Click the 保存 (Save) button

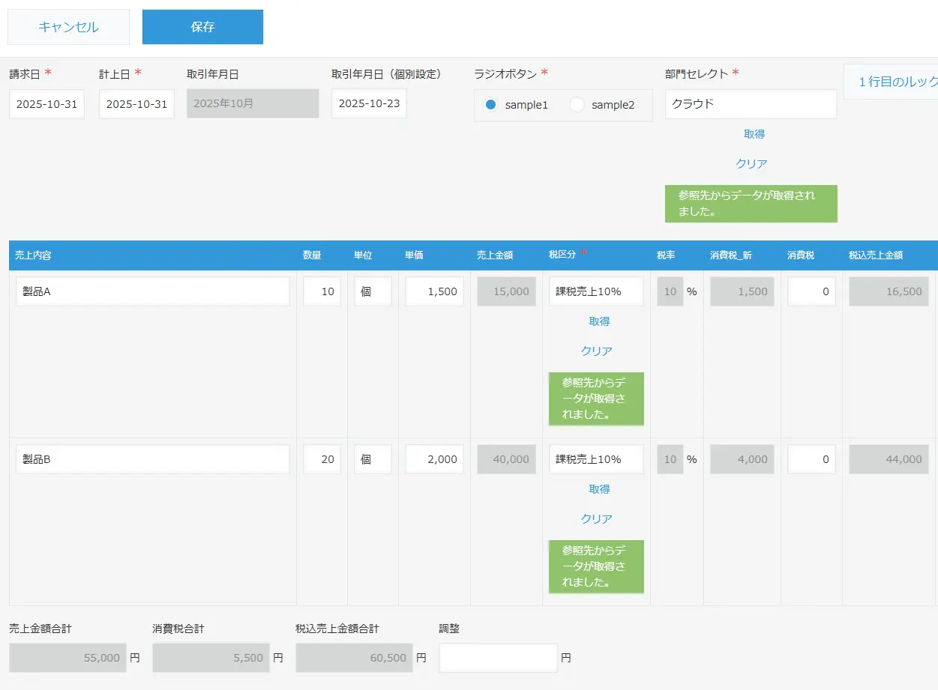point(202,27)
